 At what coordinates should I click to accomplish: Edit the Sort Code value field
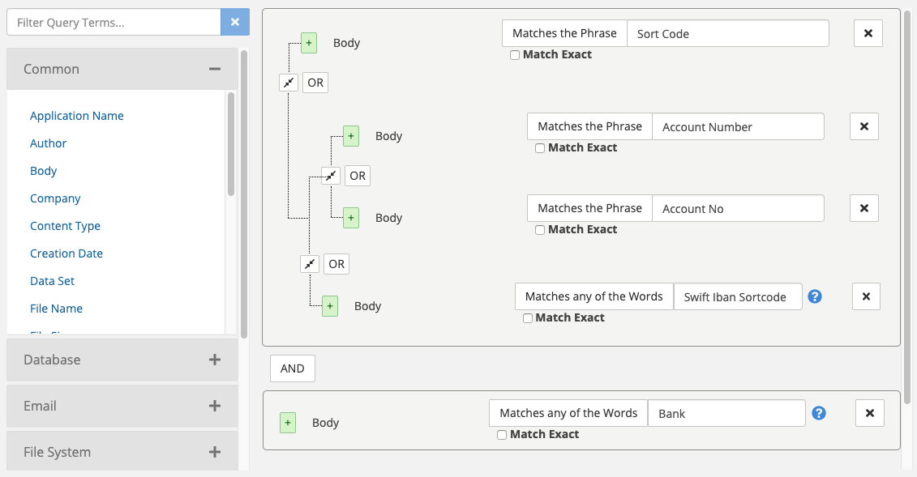click(x=728, y=33)
